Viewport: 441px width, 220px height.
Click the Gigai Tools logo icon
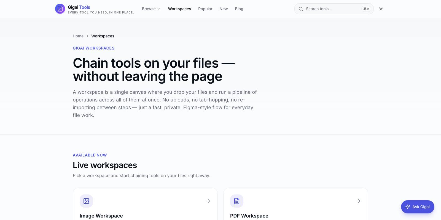click(x=60, y=9)
